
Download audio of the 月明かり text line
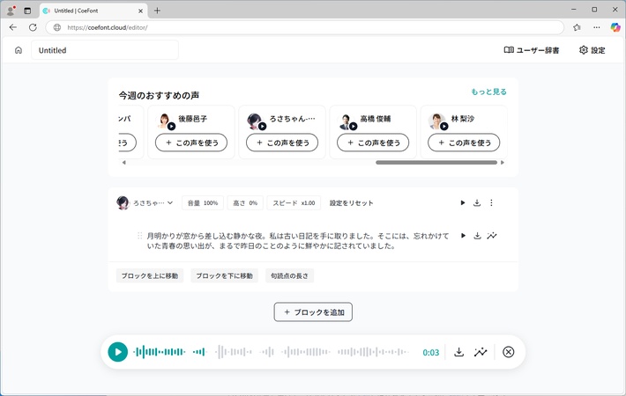pos(478,236)
